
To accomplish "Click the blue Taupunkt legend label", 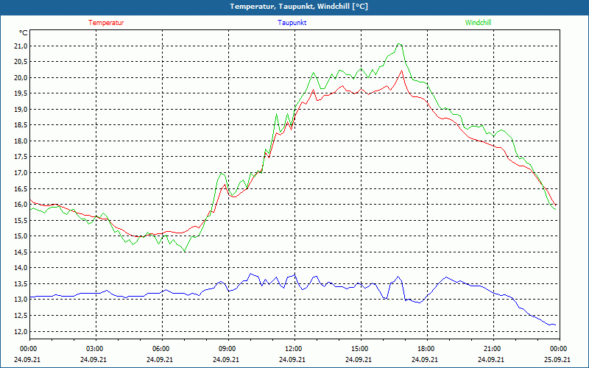I will (292, 23).
